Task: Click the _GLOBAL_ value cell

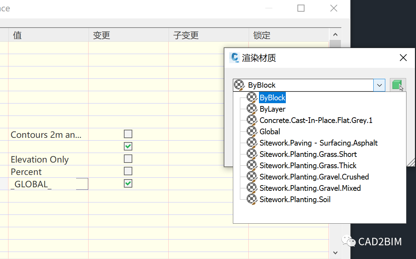Action: tap(49, 184)
